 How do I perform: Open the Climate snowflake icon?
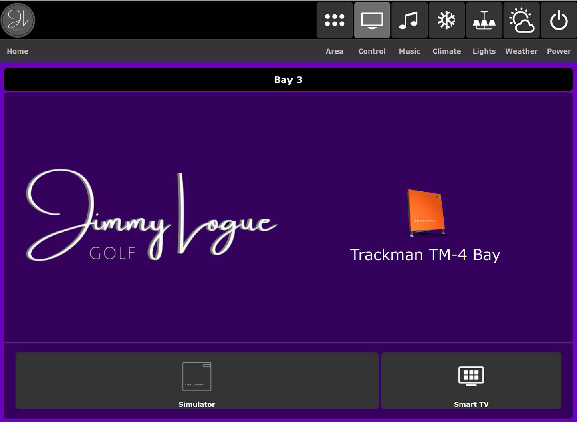pos(447,20)
